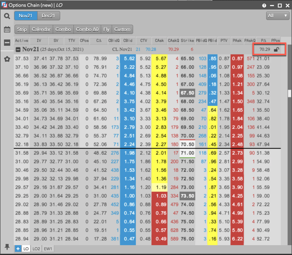
Task: Open settings gear in sidebar
Action: [x=7, y=59]
